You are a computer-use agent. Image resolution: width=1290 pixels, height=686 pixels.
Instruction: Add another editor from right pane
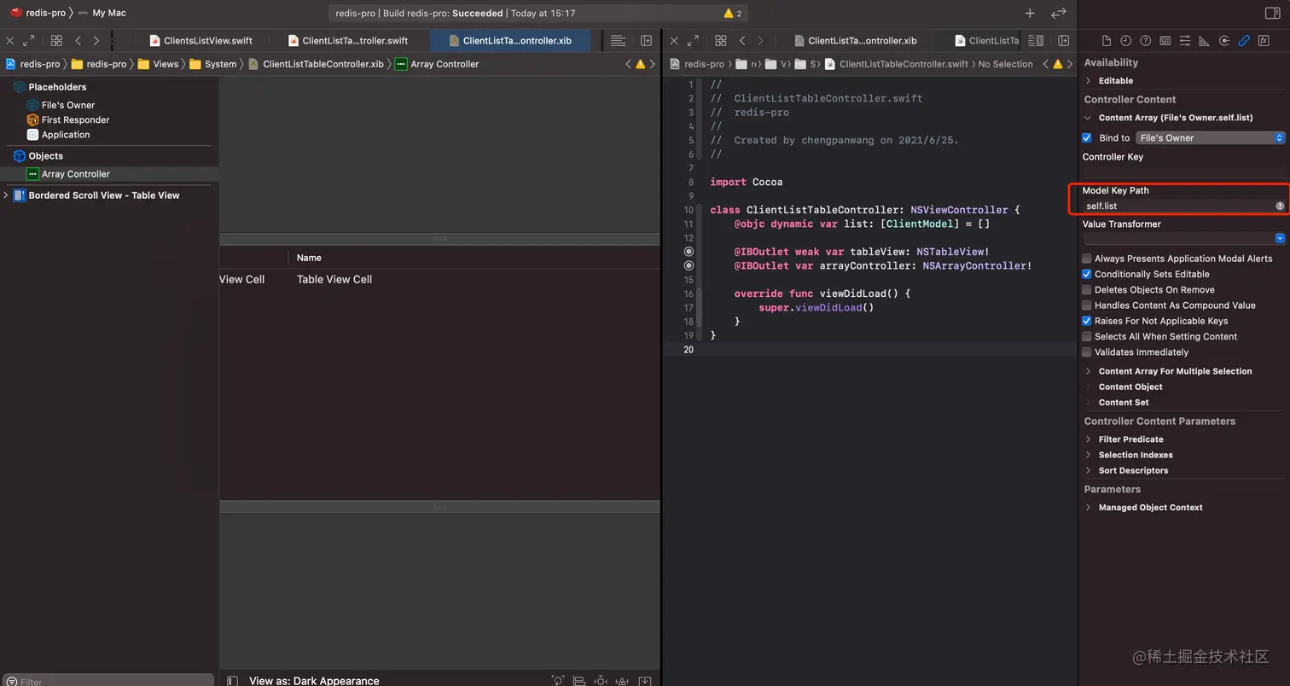click(x=1063, y=40)
